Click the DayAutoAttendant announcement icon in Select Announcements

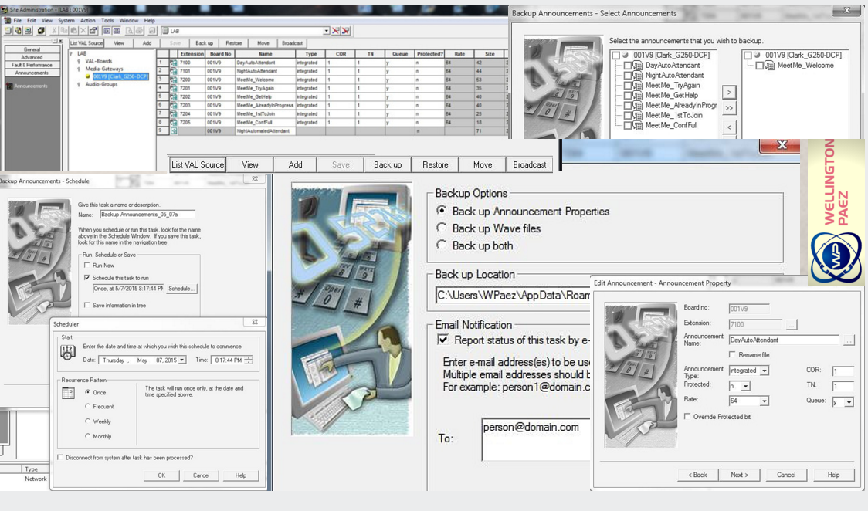[638, 66]
